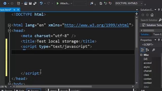Click the Solution Explorer horizontal scrollbar thumb
This screenshot has width=162, height=91.
[149, 30]
